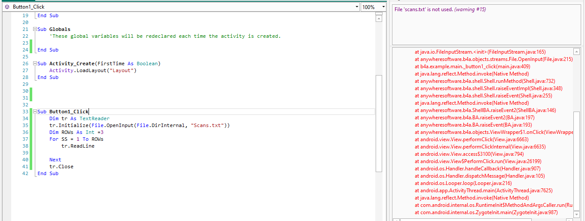
Task: Click the code editor scroll-up arrow
Action: (379, 18)
